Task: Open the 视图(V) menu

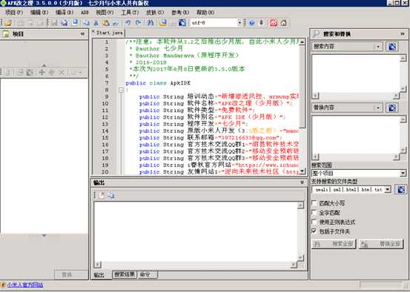Action: coord(105,13)
